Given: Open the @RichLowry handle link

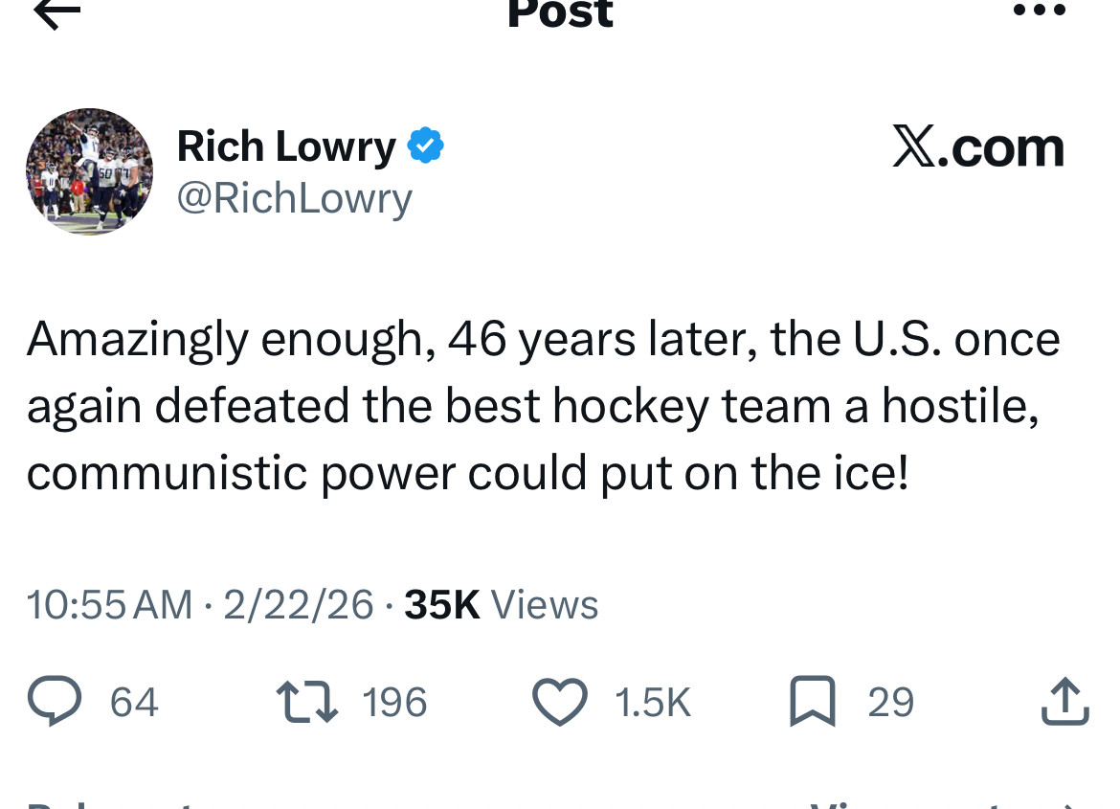Looking at the screenshot, I should tap(294, 197).
